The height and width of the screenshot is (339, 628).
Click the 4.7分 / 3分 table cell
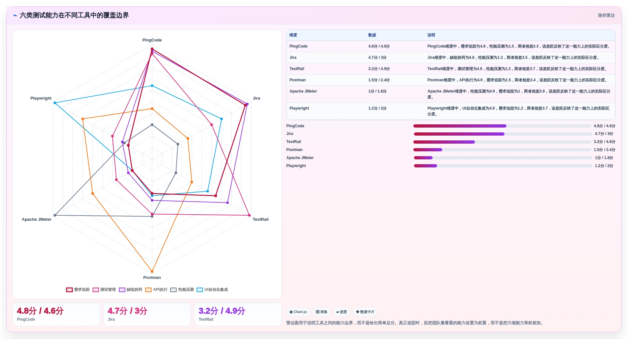pyautogui.click(x=377, y=58)
